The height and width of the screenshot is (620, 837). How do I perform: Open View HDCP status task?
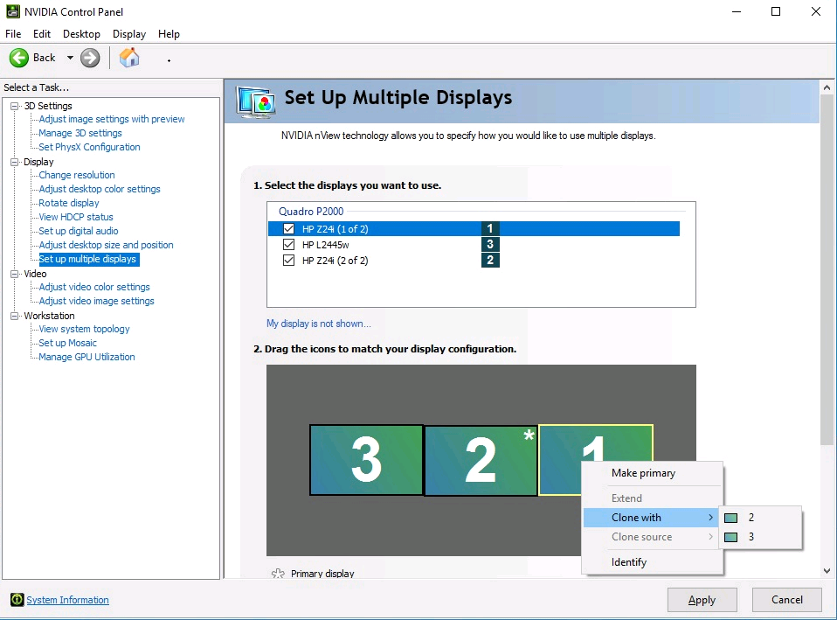[x=76, y=217]
